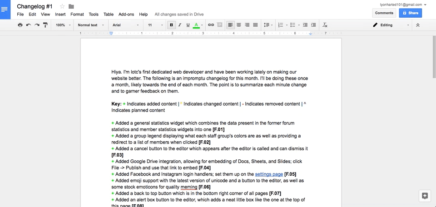Click the Comments button
The image size is (436, 207).
(384, 13)
